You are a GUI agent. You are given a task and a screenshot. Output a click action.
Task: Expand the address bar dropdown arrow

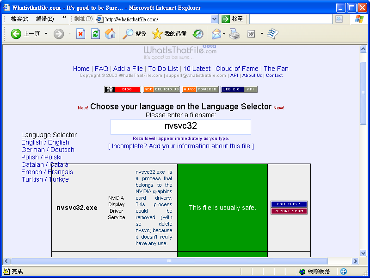(214, 19)
